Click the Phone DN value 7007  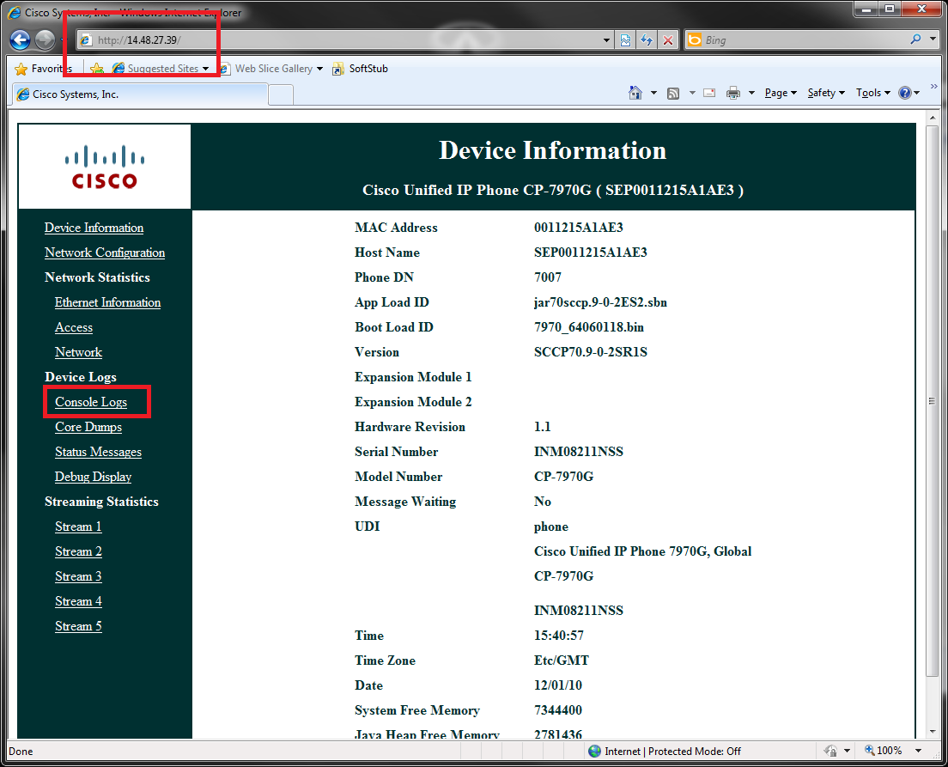pos(548,277)
